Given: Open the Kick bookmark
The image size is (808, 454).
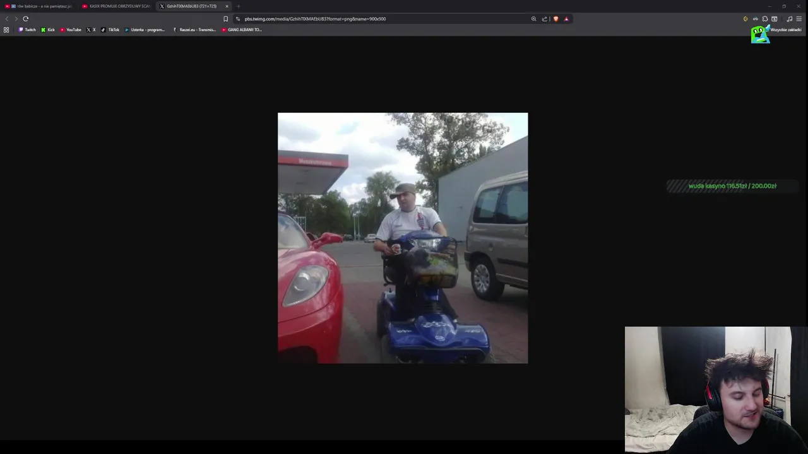Looking at the screenshot, I should (x=48, y=30).
